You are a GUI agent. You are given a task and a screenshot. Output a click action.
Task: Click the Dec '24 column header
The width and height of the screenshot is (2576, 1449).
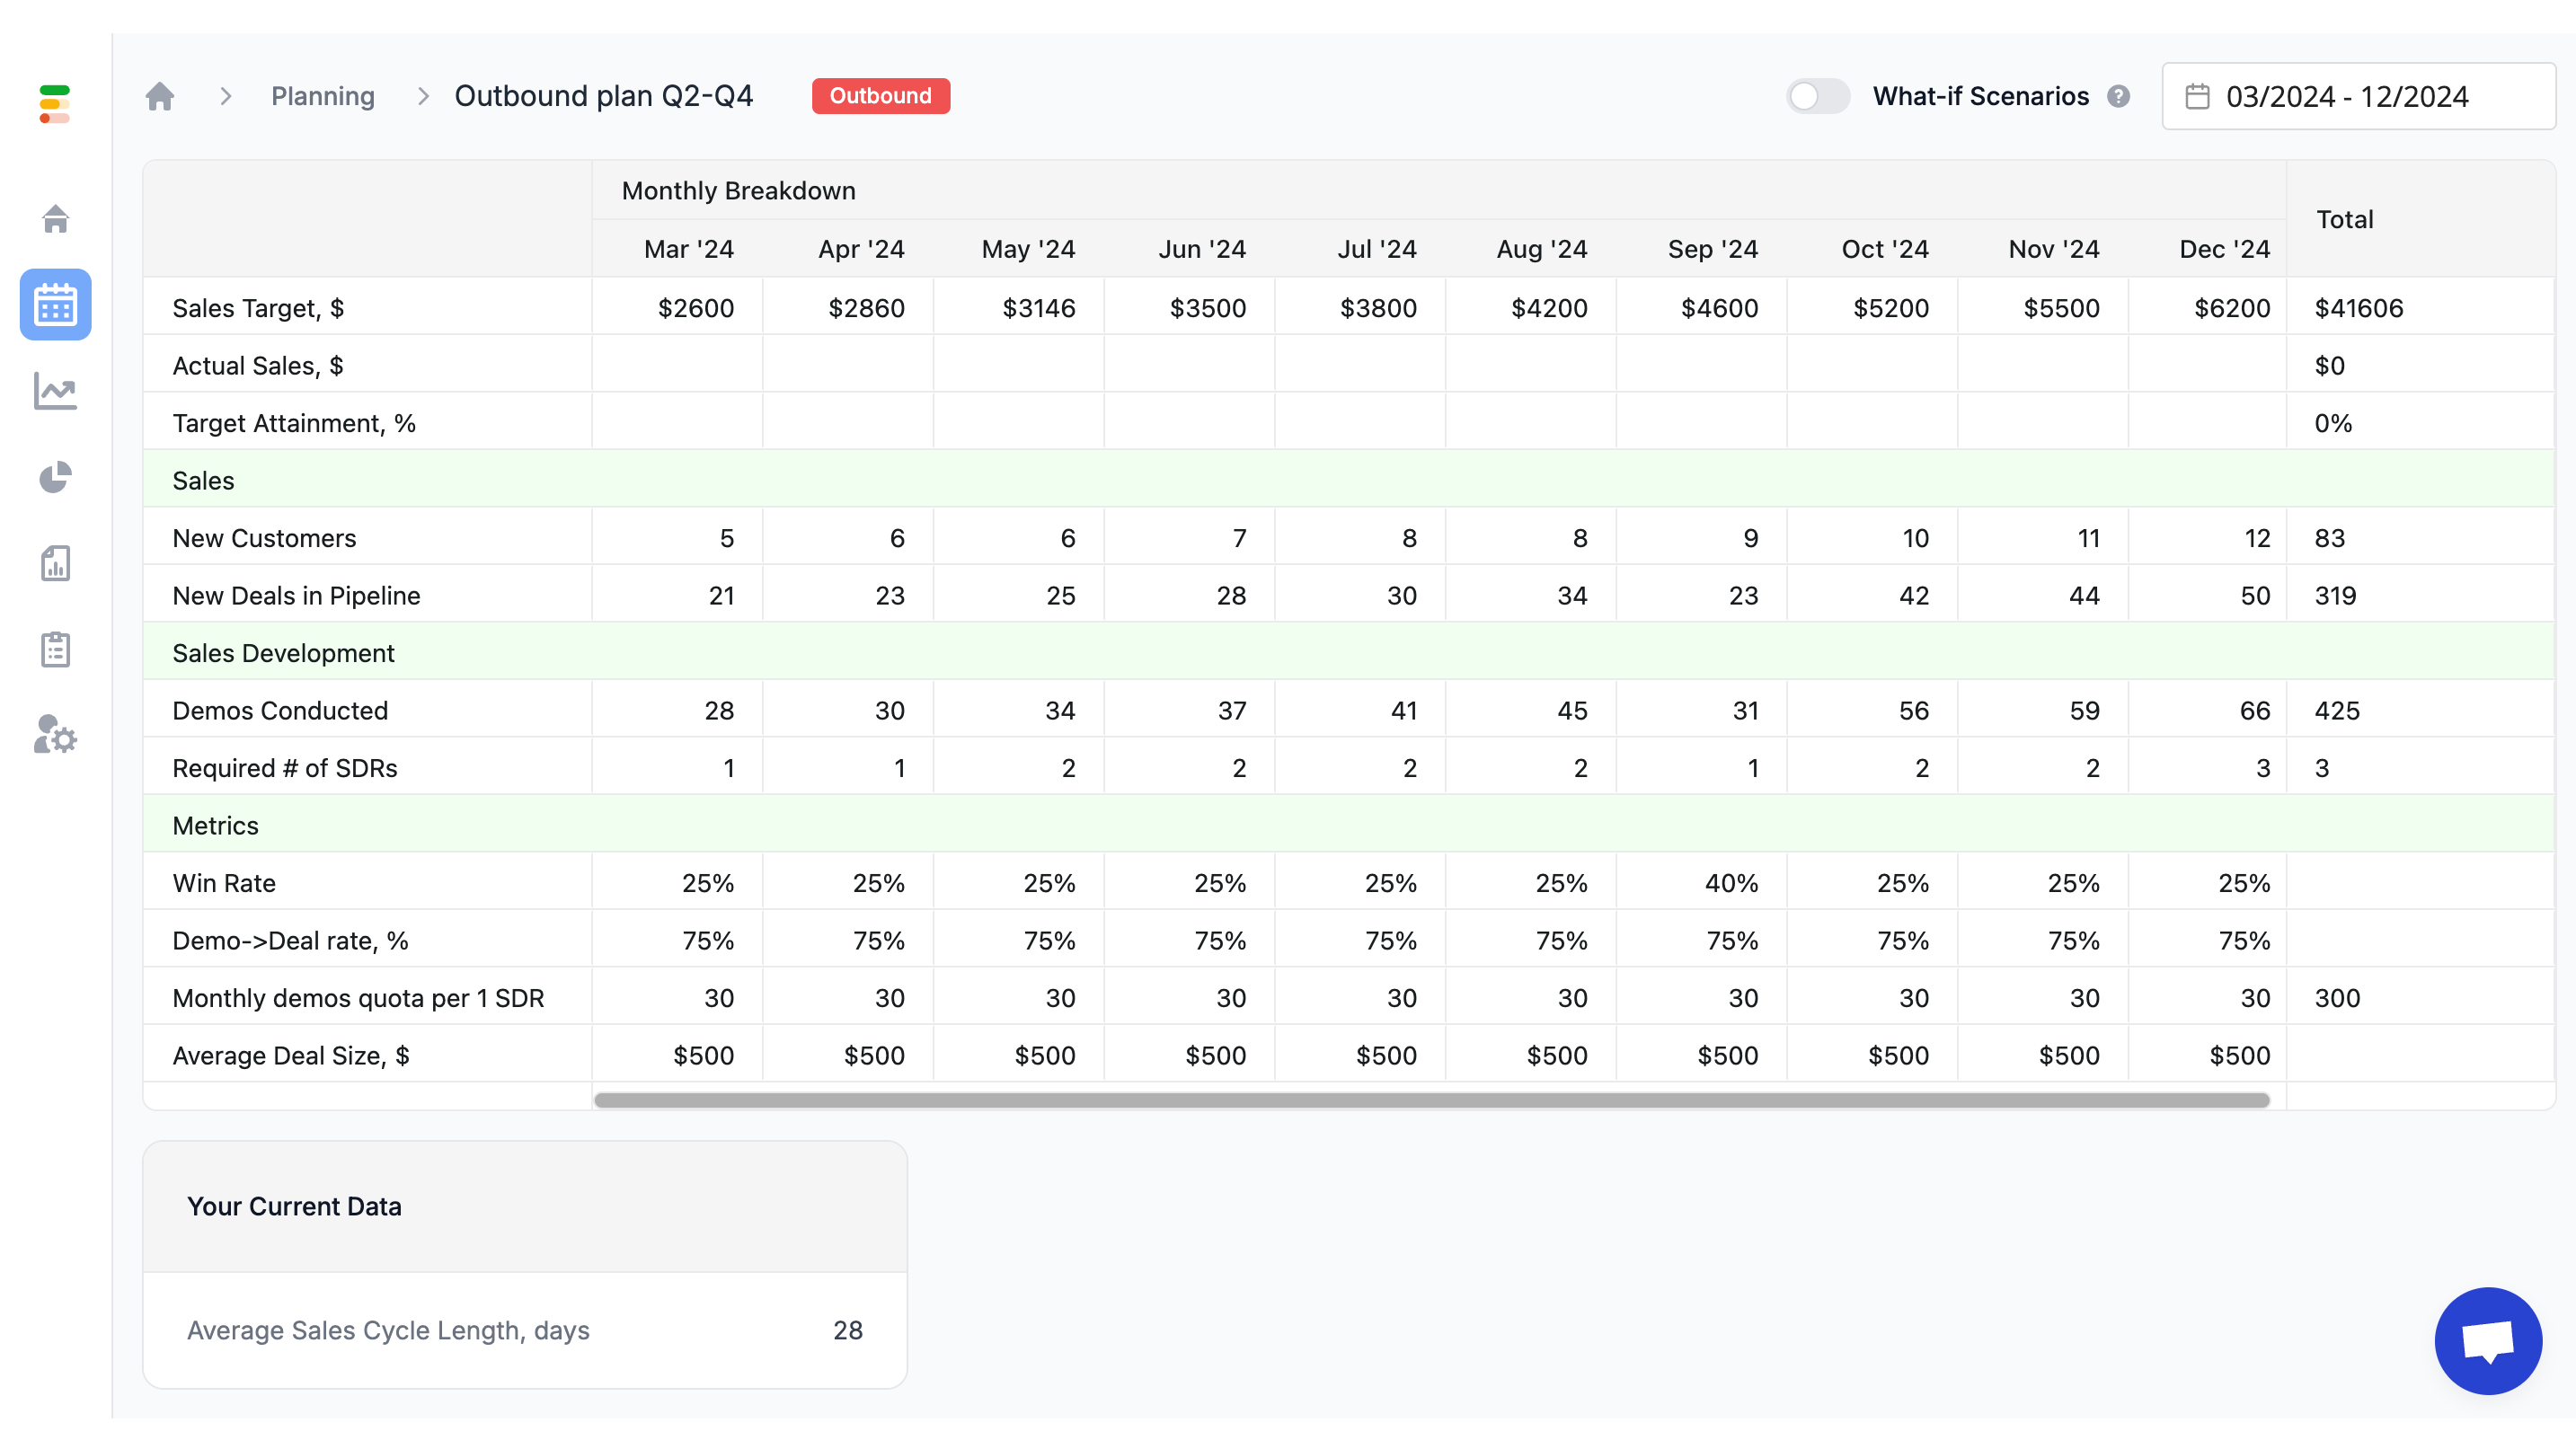[x=2224, y=249]
